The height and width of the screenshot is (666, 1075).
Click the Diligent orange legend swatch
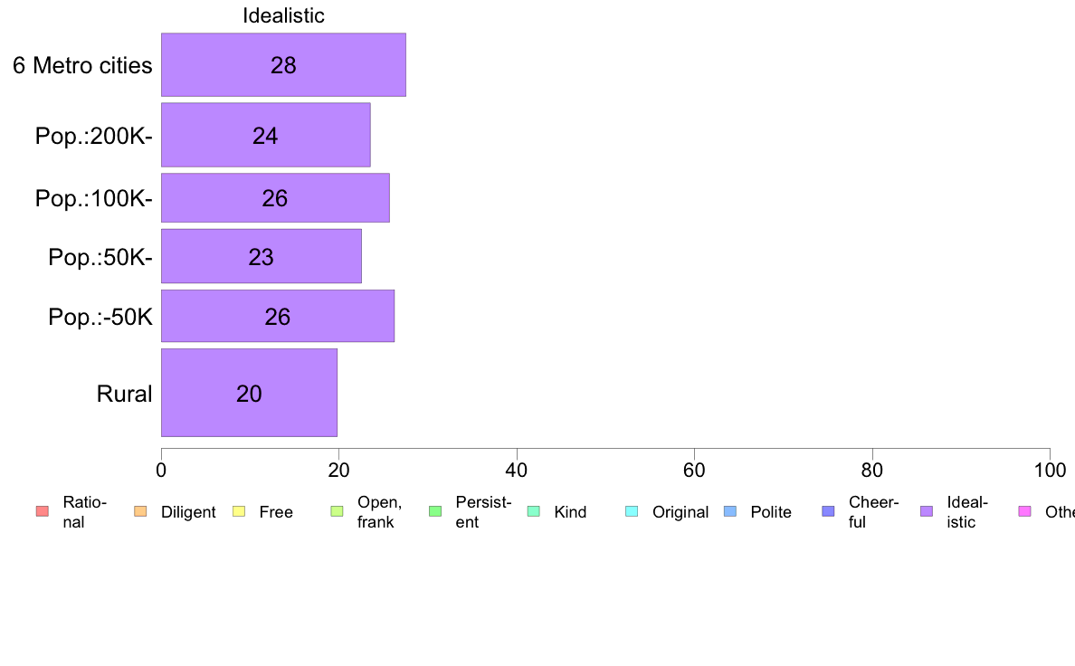click(140, 511)
